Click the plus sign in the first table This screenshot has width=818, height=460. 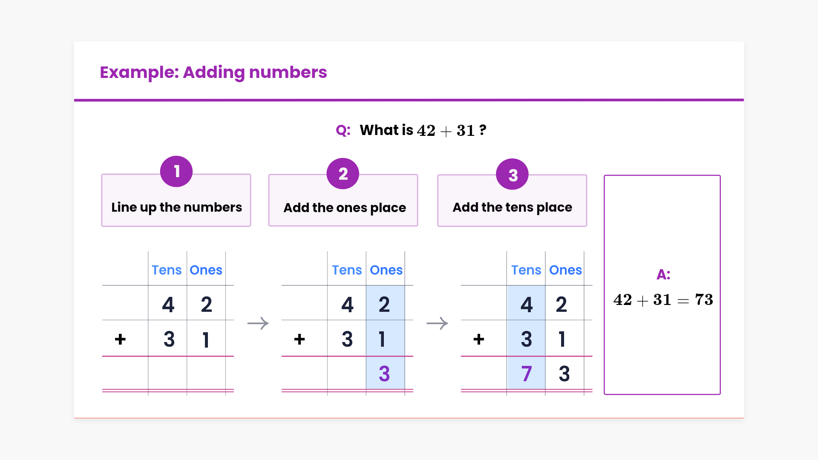[120, 339]
